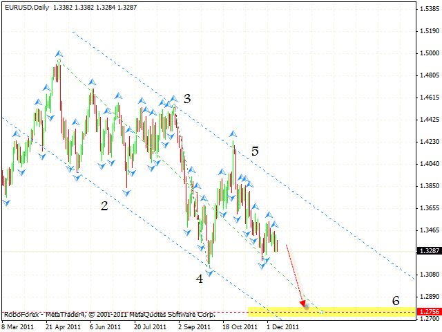Click the 6 Jun 2011 date label

coord(106,327)
